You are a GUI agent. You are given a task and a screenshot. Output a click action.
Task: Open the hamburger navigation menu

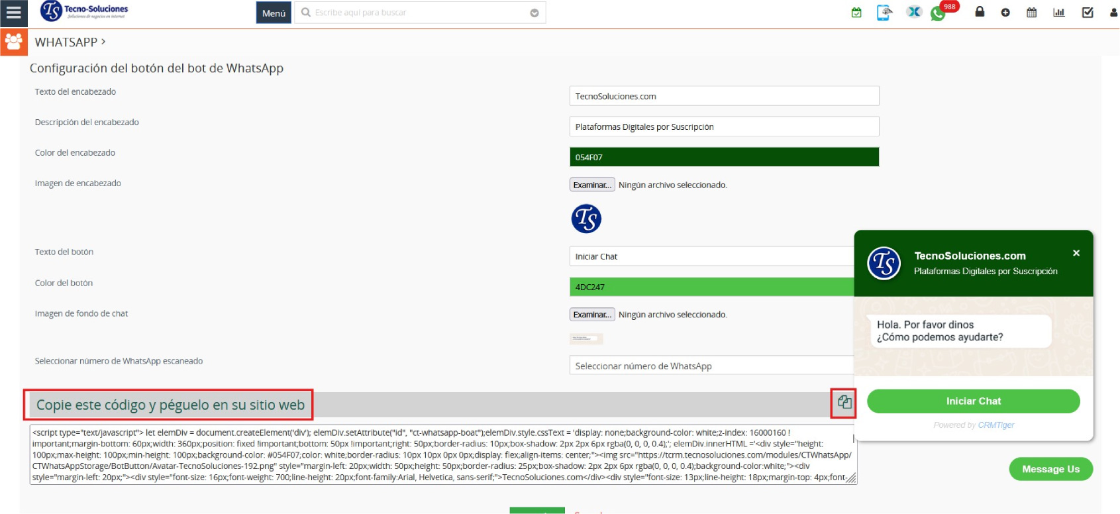(x=13, y=13)
